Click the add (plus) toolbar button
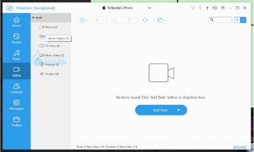 click(x=83, y=20)
